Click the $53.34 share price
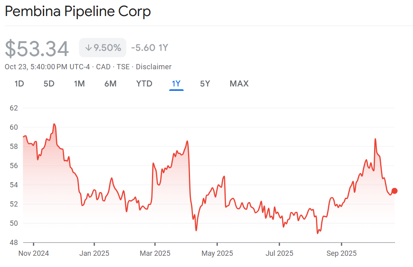This screenshot has width=413, height=267. (37, 49)
